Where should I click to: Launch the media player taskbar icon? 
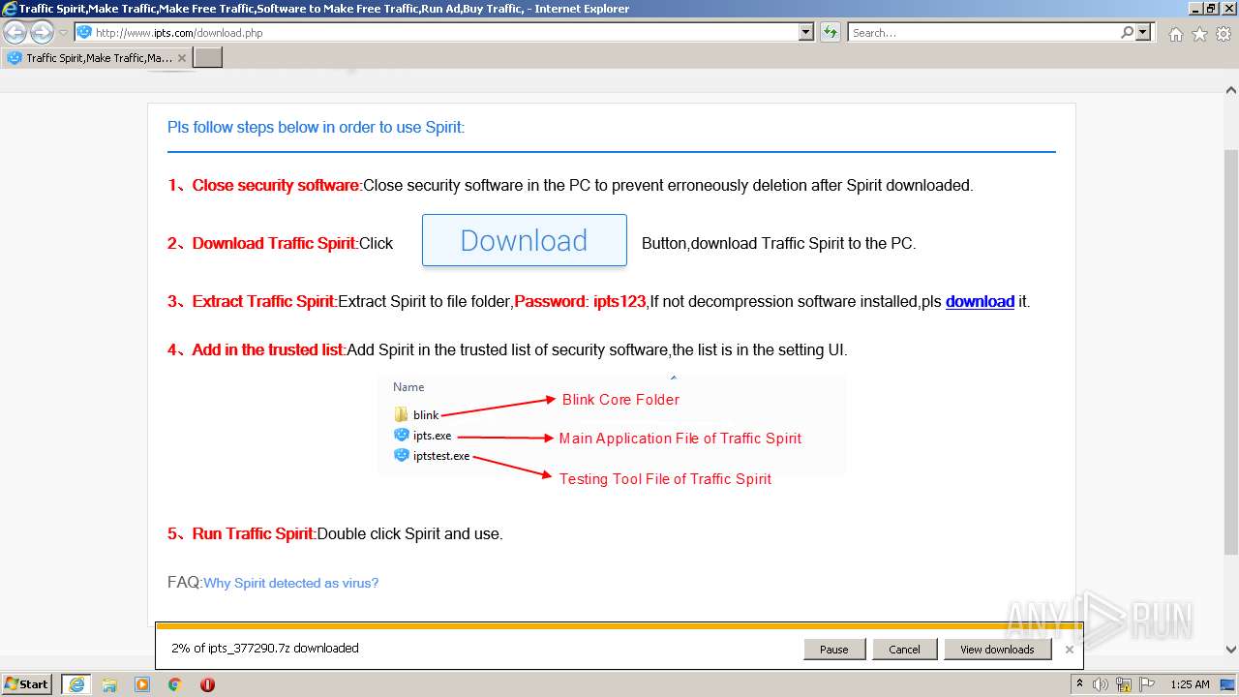142,684
